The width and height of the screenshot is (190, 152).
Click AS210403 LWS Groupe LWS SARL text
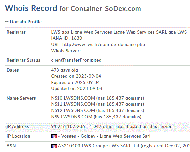(x=95, y=146)
